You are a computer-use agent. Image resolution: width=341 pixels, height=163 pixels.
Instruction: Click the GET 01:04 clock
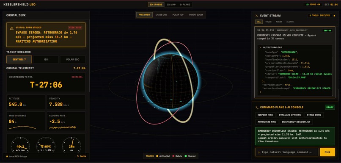pos(331,4)
